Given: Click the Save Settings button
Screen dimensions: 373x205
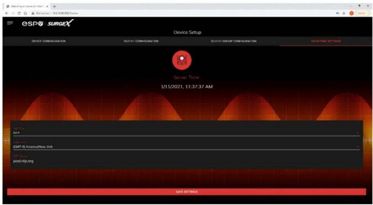Looking at the screenshot, I should pyautogui.click(x=186, y=192).
